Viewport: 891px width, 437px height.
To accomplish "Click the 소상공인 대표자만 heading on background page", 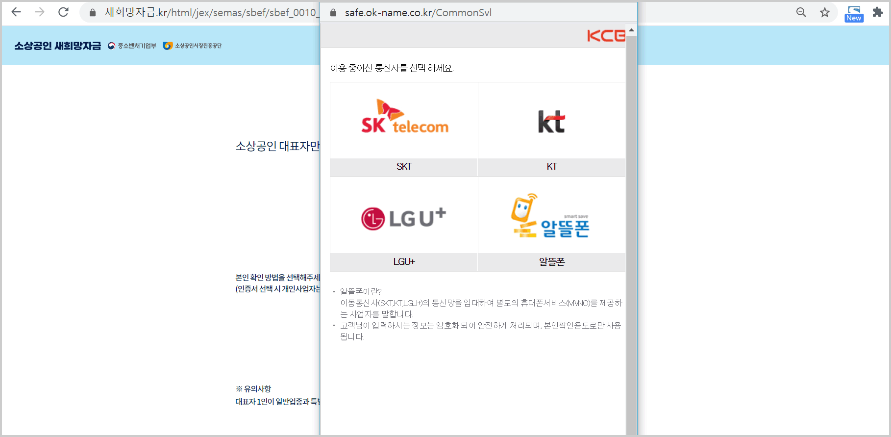I will pyautogui.click(x=277, y=146).
